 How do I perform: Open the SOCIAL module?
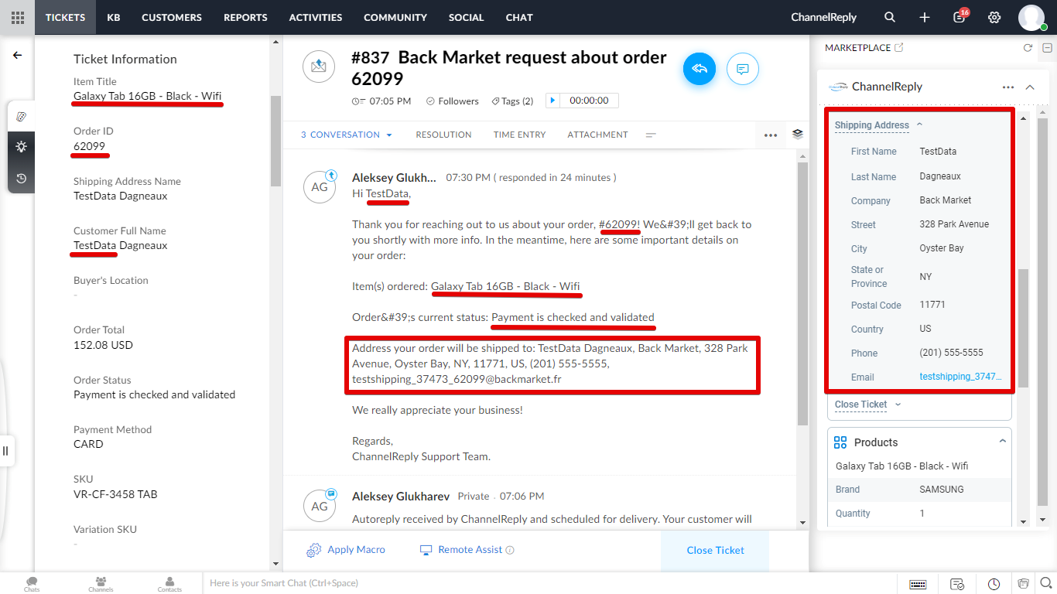tap(467, 17)
